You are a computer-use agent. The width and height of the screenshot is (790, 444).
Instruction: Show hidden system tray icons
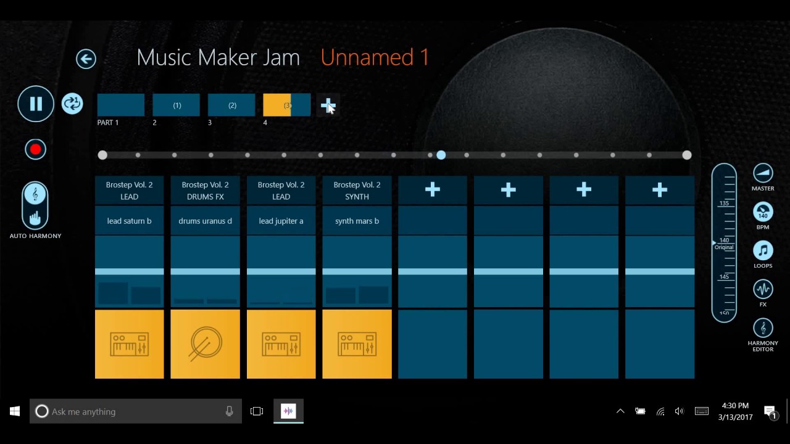tap(620, 411)
